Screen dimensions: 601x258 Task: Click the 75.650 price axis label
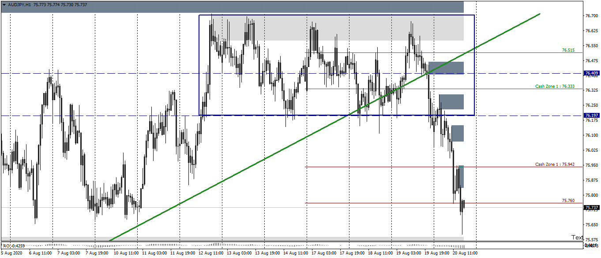pos(591,225)
